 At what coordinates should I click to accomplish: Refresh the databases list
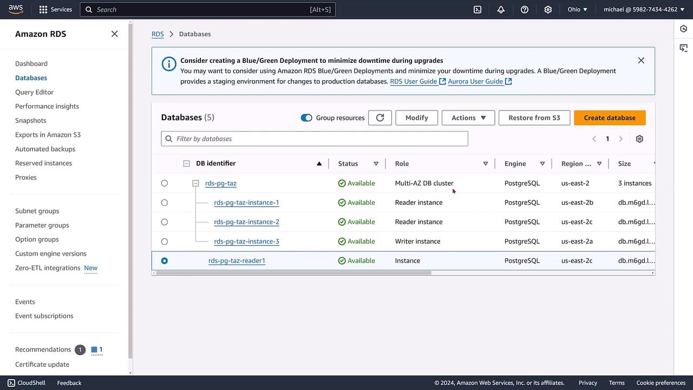click(x=380, y=118)
